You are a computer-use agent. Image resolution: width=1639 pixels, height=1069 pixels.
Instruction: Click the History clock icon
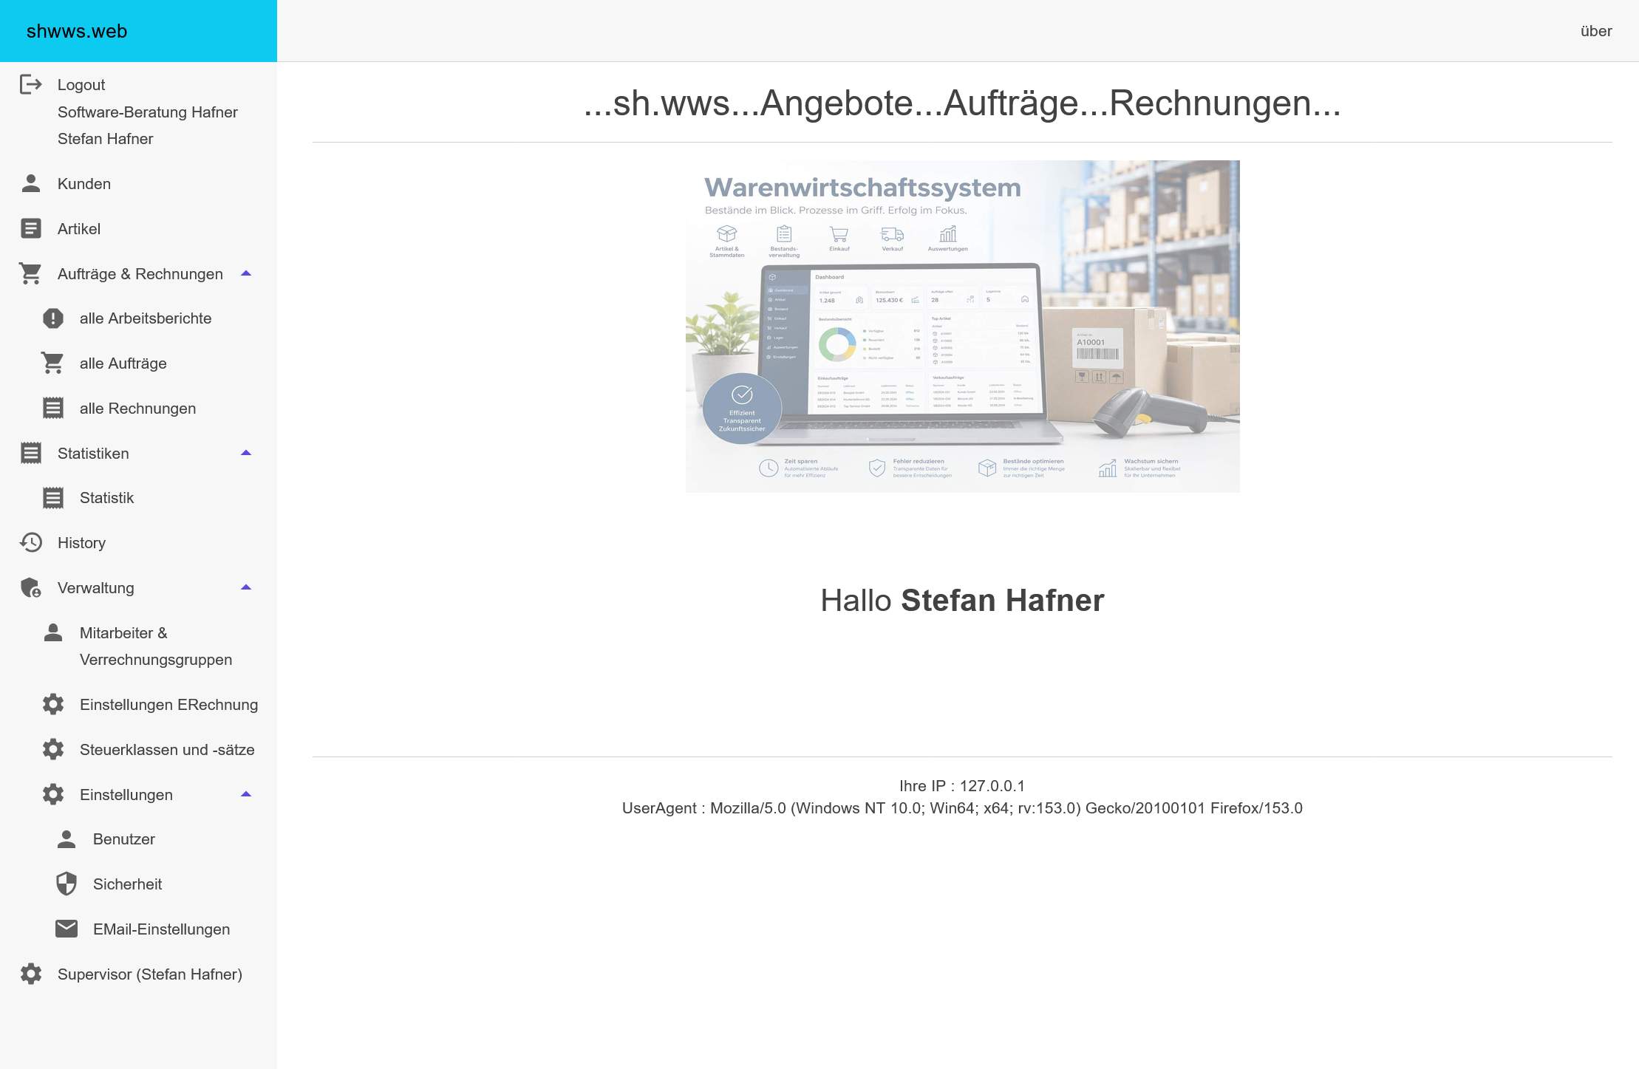pos(31,543)
